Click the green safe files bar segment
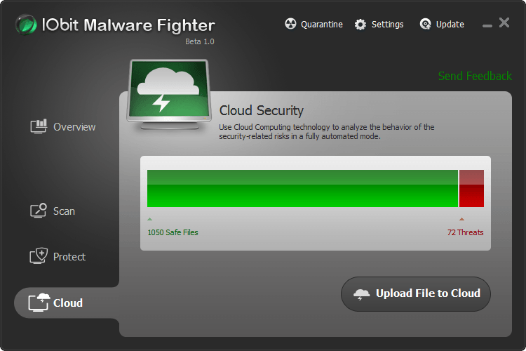This screenshot has height=351, width=526. coord(302,188)
